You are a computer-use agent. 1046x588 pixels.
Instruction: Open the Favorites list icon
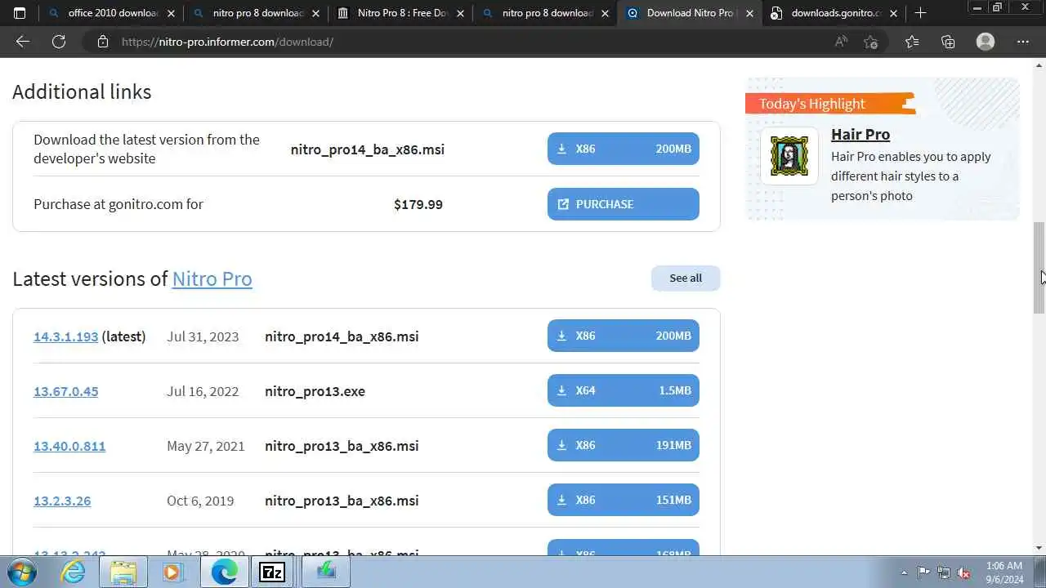pos(912,42)
